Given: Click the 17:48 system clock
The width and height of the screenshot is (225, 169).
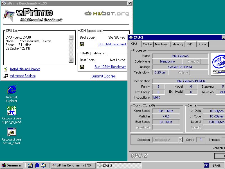Looking at the screenshot, I should (217, 166).
